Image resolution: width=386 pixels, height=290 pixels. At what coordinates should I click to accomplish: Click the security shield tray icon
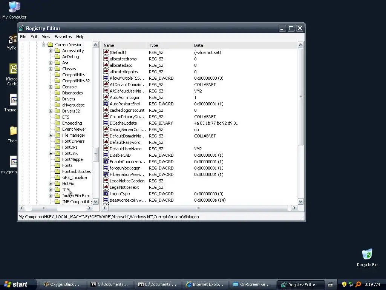(x=344, y=284)
